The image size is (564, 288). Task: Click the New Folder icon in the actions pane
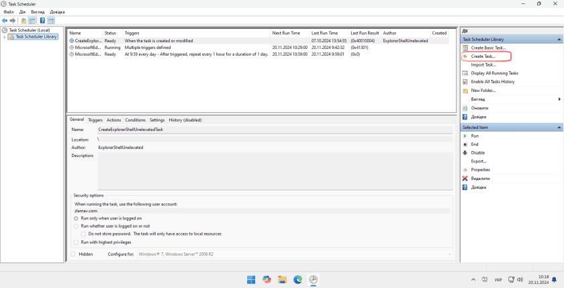click(465, 91)
